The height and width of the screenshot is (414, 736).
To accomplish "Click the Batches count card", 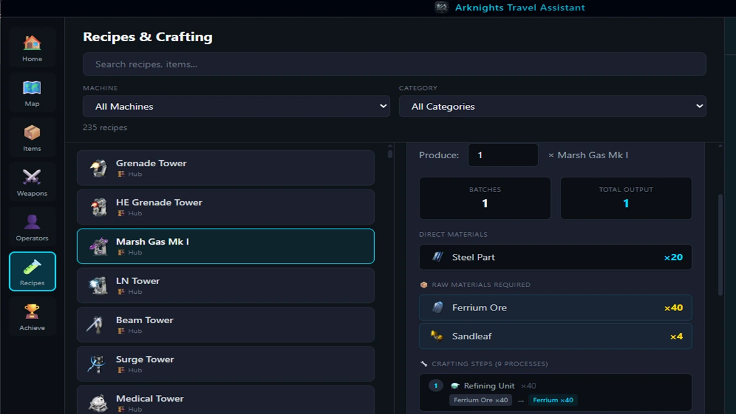I will pyautogui.click(x=485, y=198).
